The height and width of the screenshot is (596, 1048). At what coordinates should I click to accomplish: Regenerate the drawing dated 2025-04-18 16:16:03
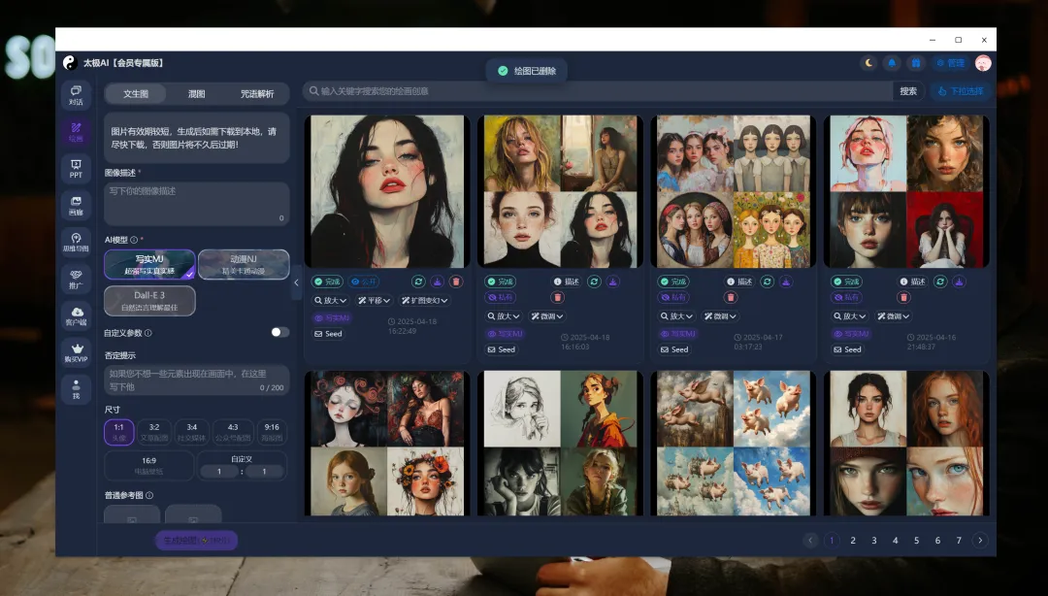(x=594, y=281)
